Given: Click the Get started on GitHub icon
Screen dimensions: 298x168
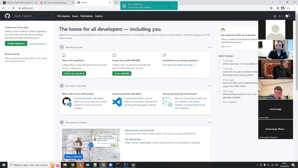Looking at the screenshot, I should [x=62, y=122].
